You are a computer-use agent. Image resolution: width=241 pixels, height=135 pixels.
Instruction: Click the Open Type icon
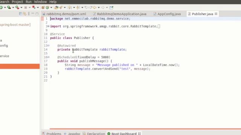point(56,7)
